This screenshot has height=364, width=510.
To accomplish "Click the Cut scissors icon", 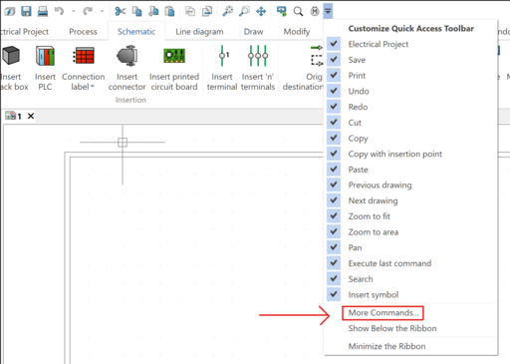I will point(121,11).
